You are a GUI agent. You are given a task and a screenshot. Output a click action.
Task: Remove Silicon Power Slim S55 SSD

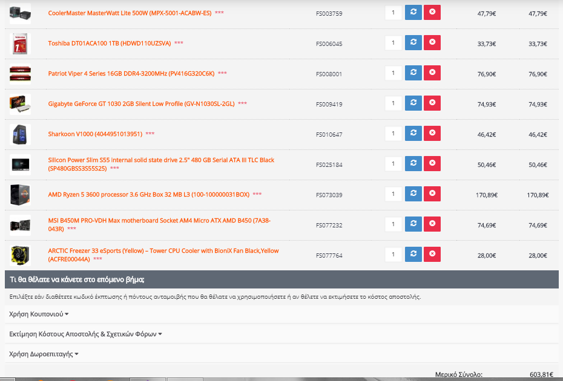point(432,163)
